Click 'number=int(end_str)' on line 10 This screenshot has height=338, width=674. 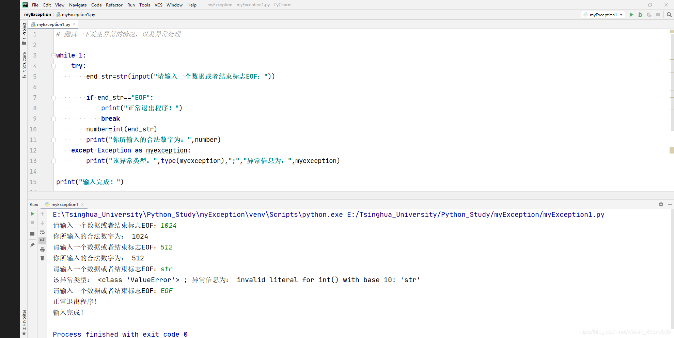[122, 129]
